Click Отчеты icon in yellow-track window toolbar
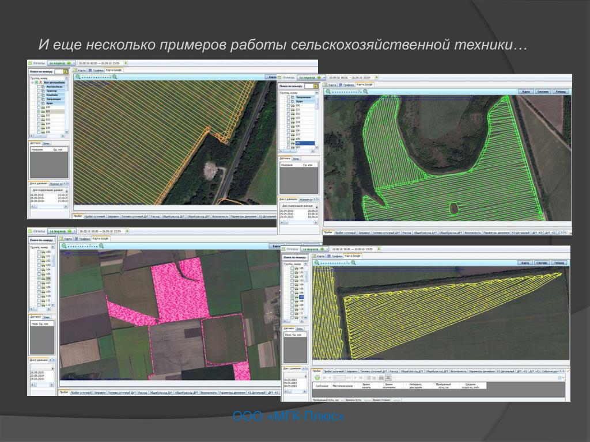 (283, 249)
